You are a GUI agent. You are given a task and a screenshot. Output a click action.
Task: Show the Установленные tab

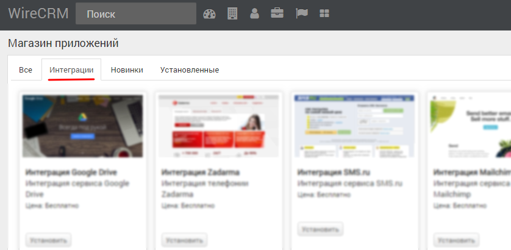click(x=190, y=70)
